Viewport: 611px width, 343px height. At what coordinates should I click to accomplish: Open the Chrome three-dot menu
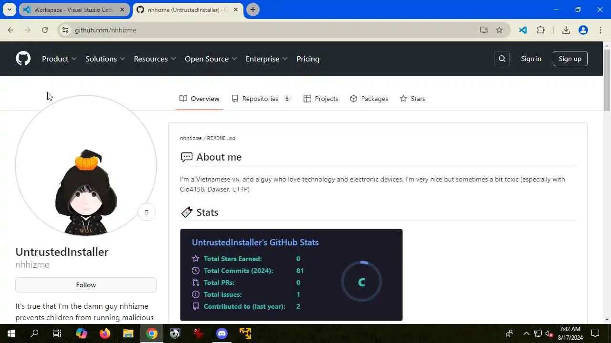point(600,30)
